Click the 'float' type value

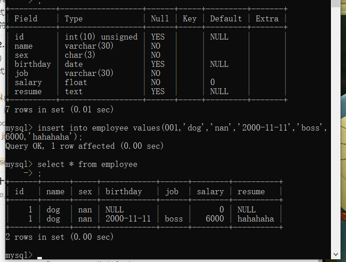76,82
